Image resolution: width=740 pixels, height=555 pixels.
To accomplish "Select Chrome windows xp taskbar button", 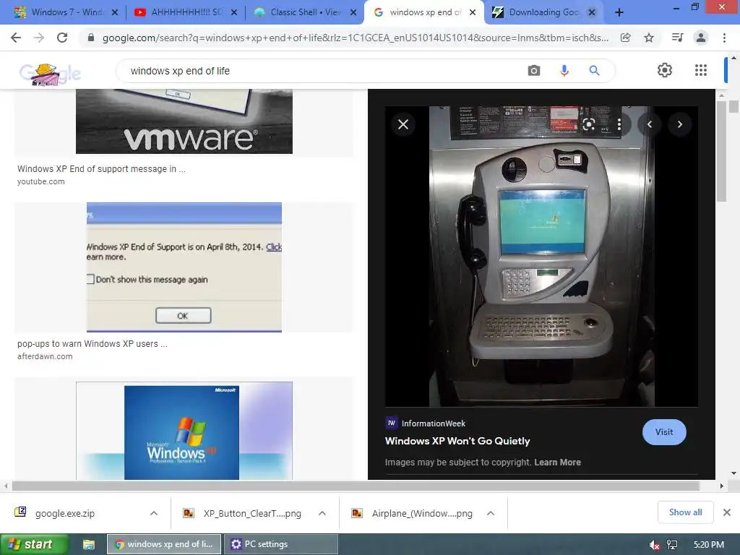I will pos(164,544).
